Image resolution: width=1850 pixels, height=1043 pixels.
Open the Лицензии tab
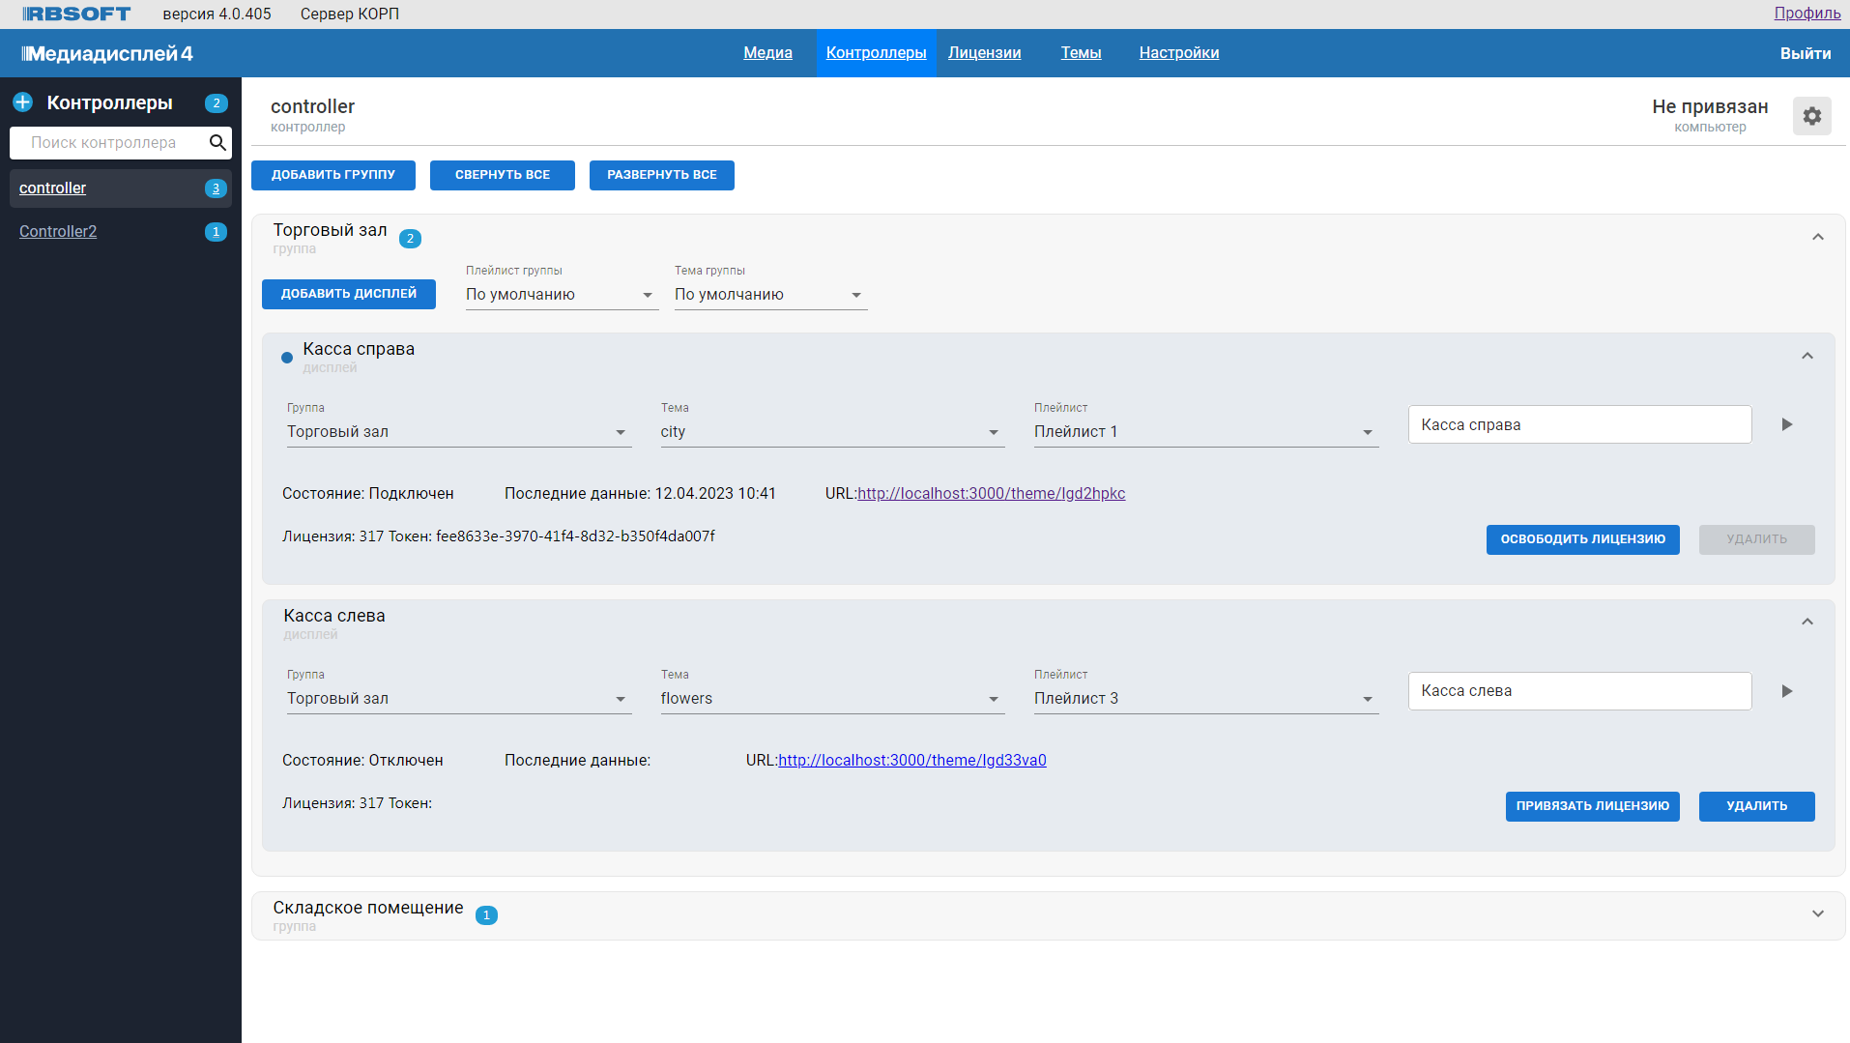pyautogui.click(x=984, y=53)
